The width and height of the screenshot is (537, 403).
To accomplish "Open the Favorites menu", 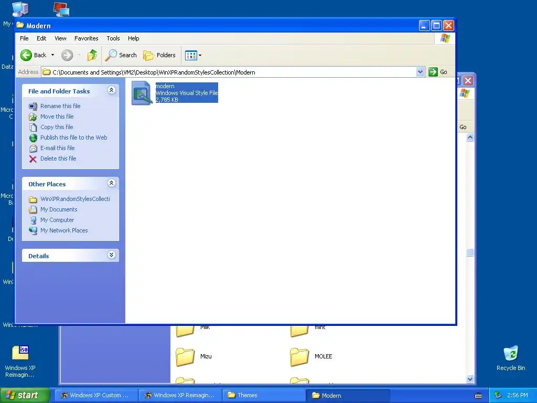I will tap(87, 38).
